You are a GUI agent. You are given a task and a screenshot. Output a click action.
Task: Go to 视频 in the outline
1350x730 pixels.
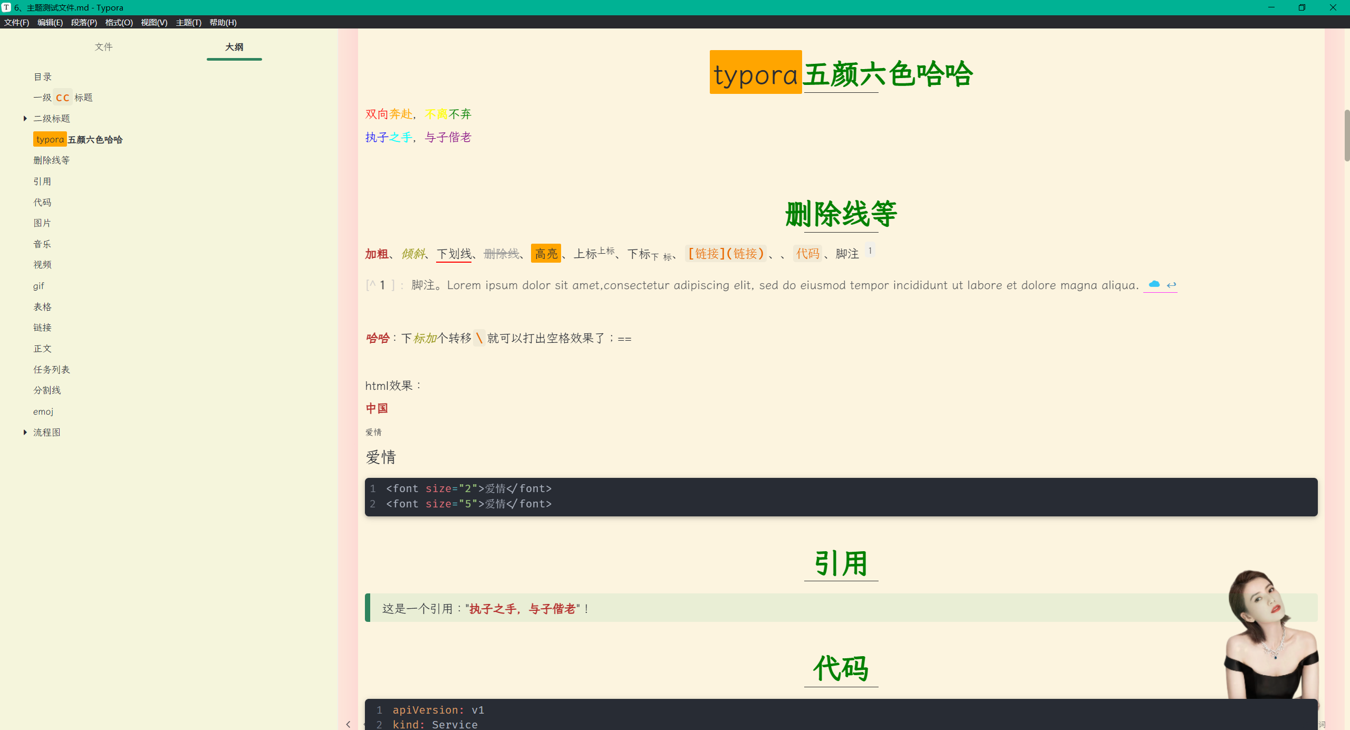coord(43,265)
